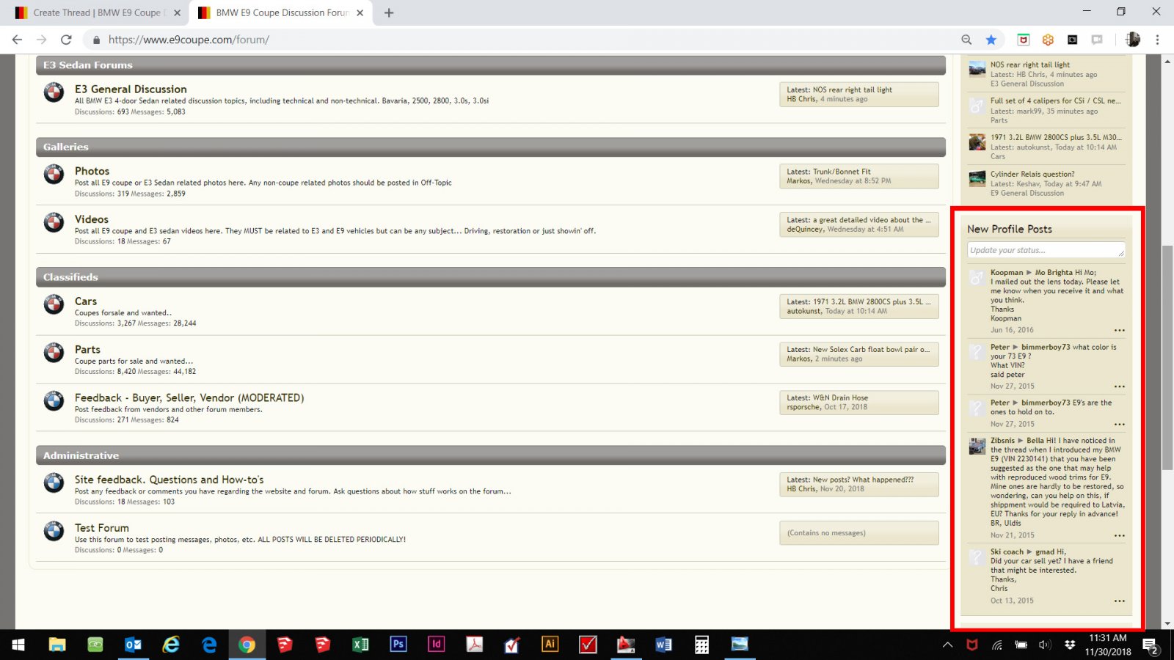Open options dots on Ski coach post
Image resolution: width=1174 pixels, height=660 pixels.
pos(1119,601)
